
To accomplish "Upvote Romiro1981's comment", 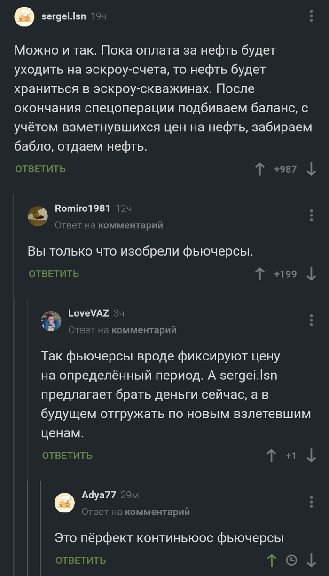I will click(259, 274).
